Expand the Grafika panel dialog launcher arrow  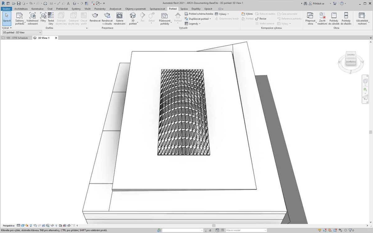click(87, 28)
